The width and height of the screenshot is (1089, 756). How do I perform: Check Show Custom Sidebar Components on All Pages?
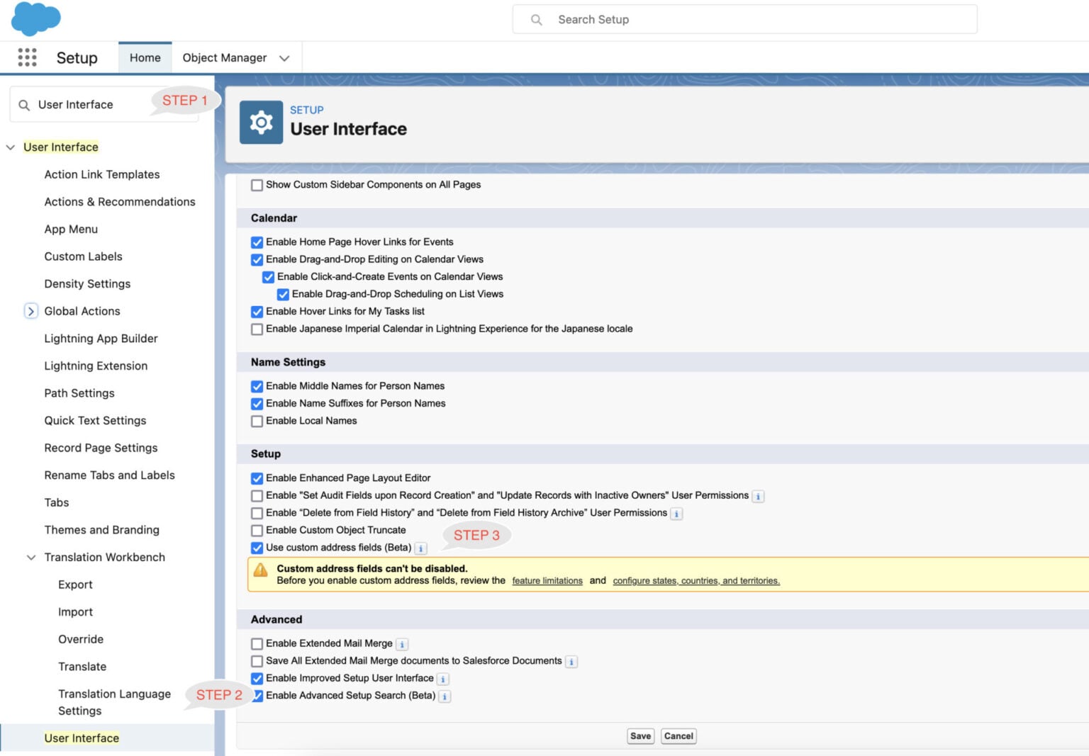pyautogui.click(x=257, y=185)
